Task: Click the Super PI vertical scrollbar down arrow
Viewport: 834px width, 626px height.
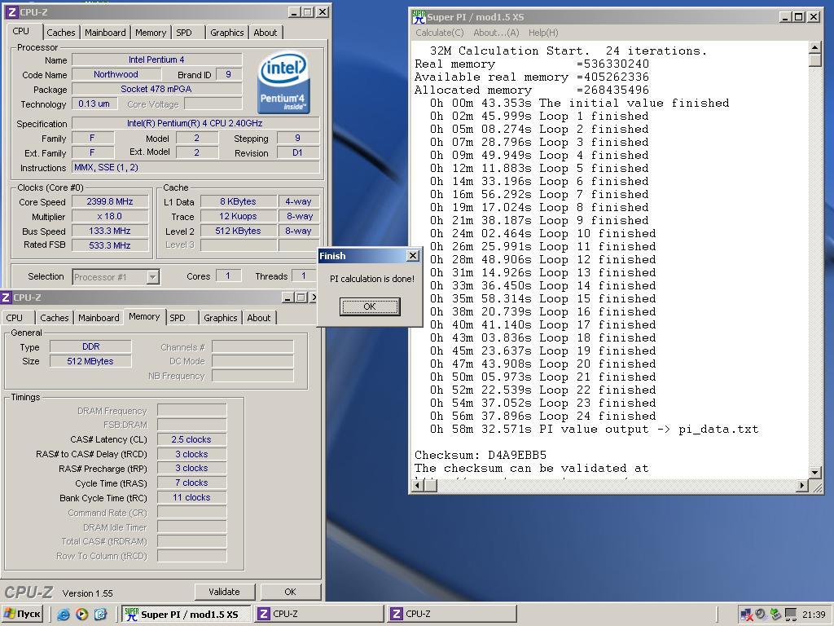Action: (814, 472)
